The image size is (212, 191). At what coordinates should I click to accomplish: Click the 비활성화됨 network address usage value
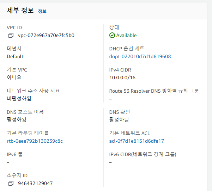click(19, 98)
